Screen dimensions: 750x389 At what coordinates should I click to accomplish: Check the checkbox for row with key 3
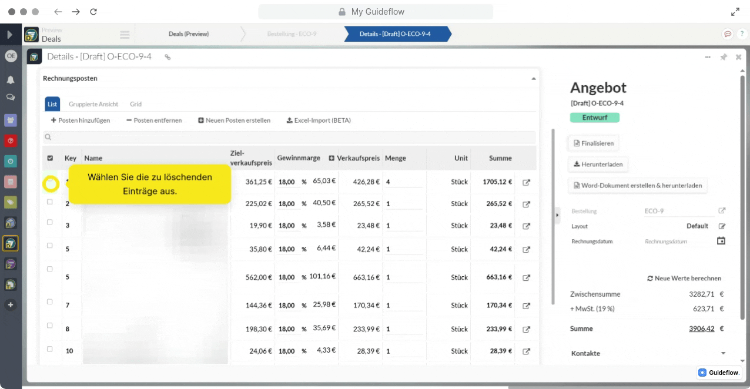click(50, 222)
